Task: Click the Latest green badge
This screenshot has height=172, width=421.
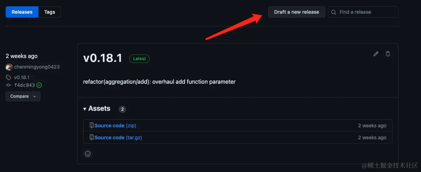Action: pyautogui.click(x=139, y=59)
